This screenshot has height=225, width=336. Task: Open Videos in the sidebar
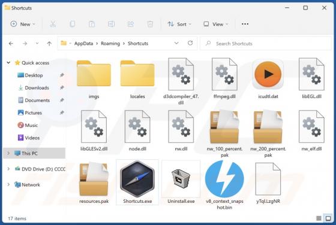point(32,138)
